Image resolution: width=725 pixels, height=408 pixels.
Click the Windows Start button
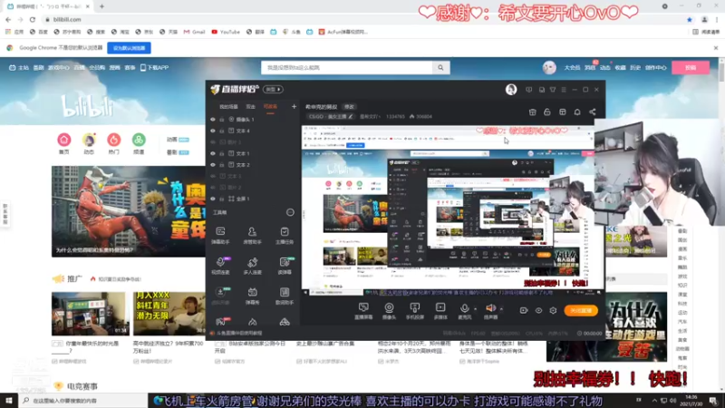point(9,401)
